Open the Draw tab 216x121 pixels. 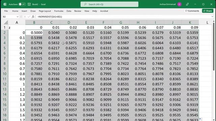point(33,11)
